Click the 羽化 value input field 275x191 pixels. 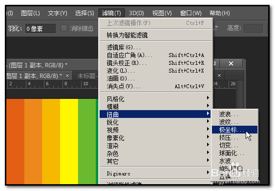(x=41, y=29)
